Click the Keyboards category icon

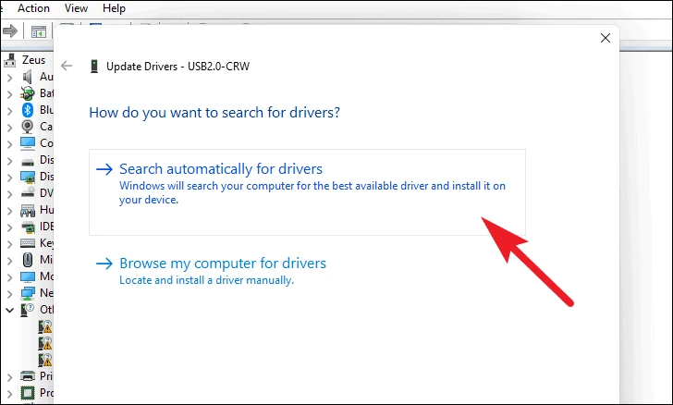click(x=28, y=243)
